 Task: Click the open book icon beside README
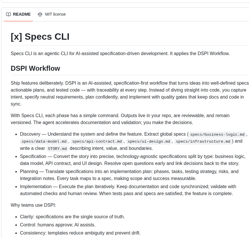point(8,14)
